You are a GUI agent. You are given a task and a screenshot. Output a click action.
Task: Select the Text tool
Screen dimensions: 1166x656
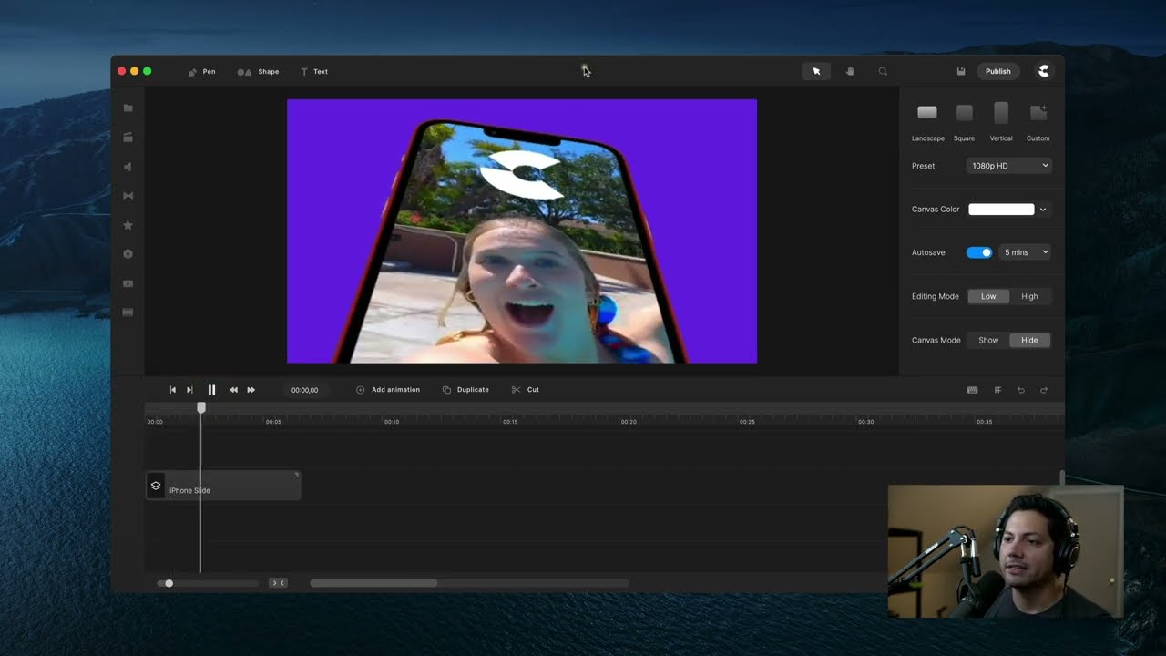tap(314, 71)
